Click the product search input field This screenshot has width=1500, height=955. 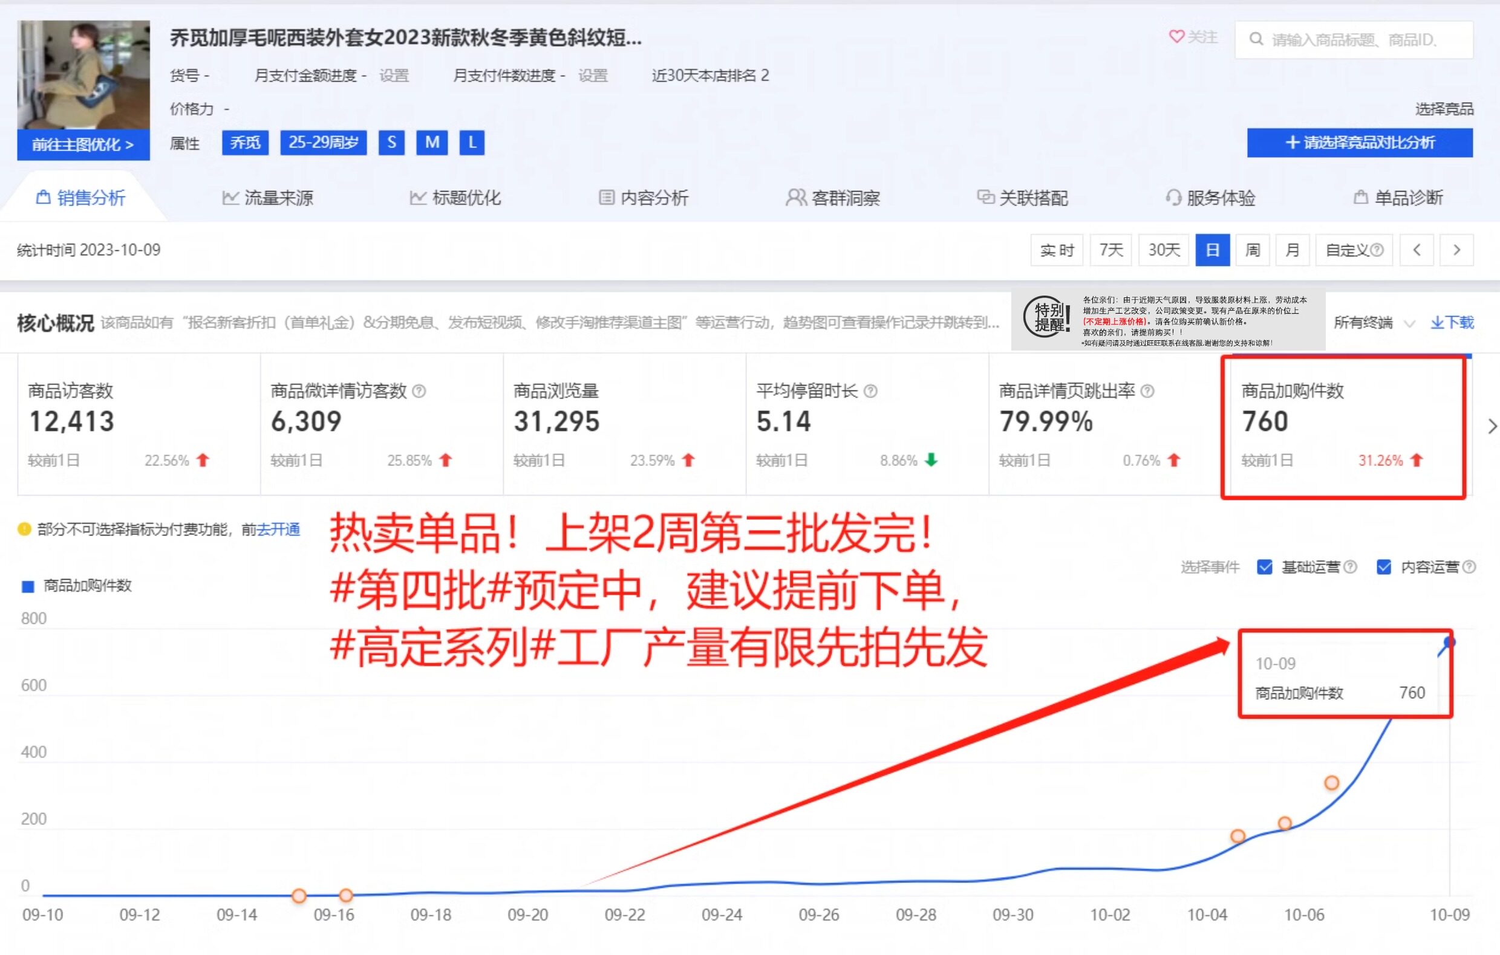pos(1364,40)
